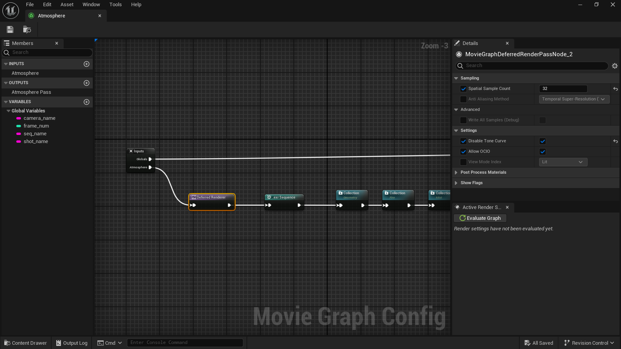Expand Post Process Materials section
This screenshot has width=621, height=349.
coord(456,173)
